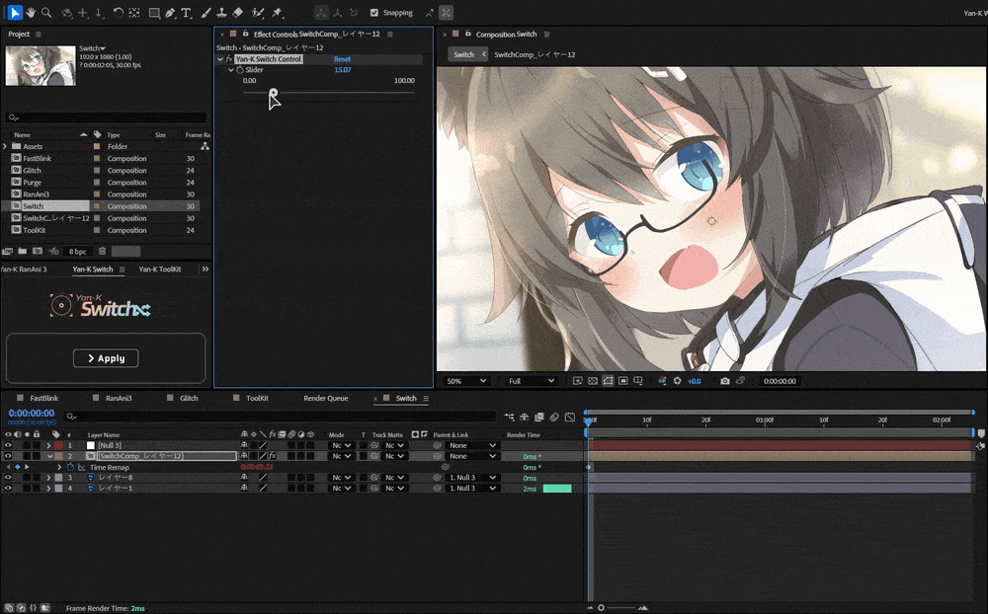Open the 50% magnification dropdown
Screen dimensions: 988x614
coord(466,381)
